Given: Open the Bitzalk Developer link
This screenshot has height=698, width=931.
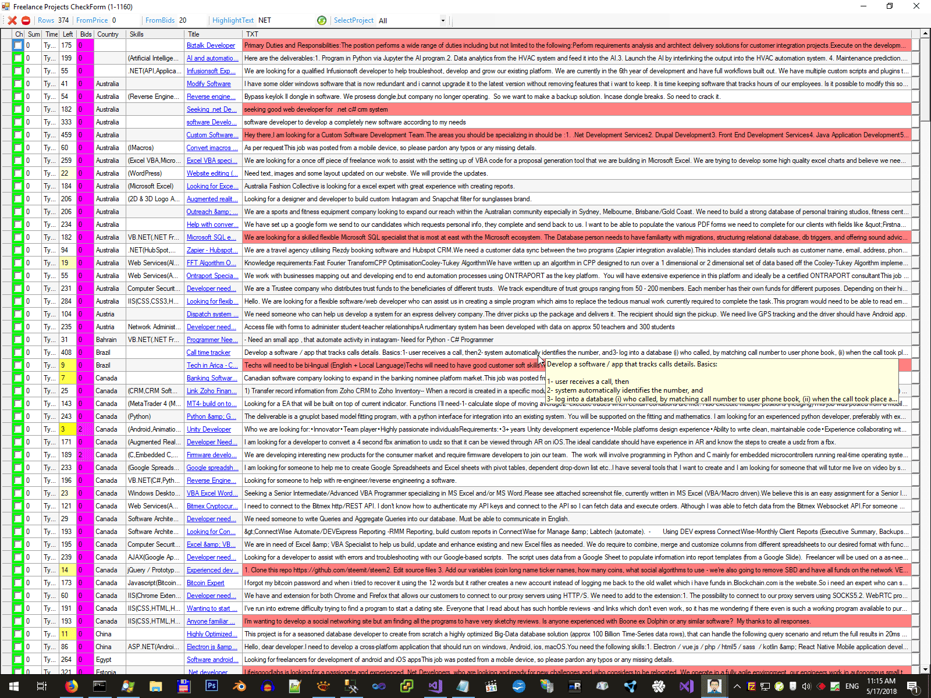Looking at the screenshot, I should 211,45.
